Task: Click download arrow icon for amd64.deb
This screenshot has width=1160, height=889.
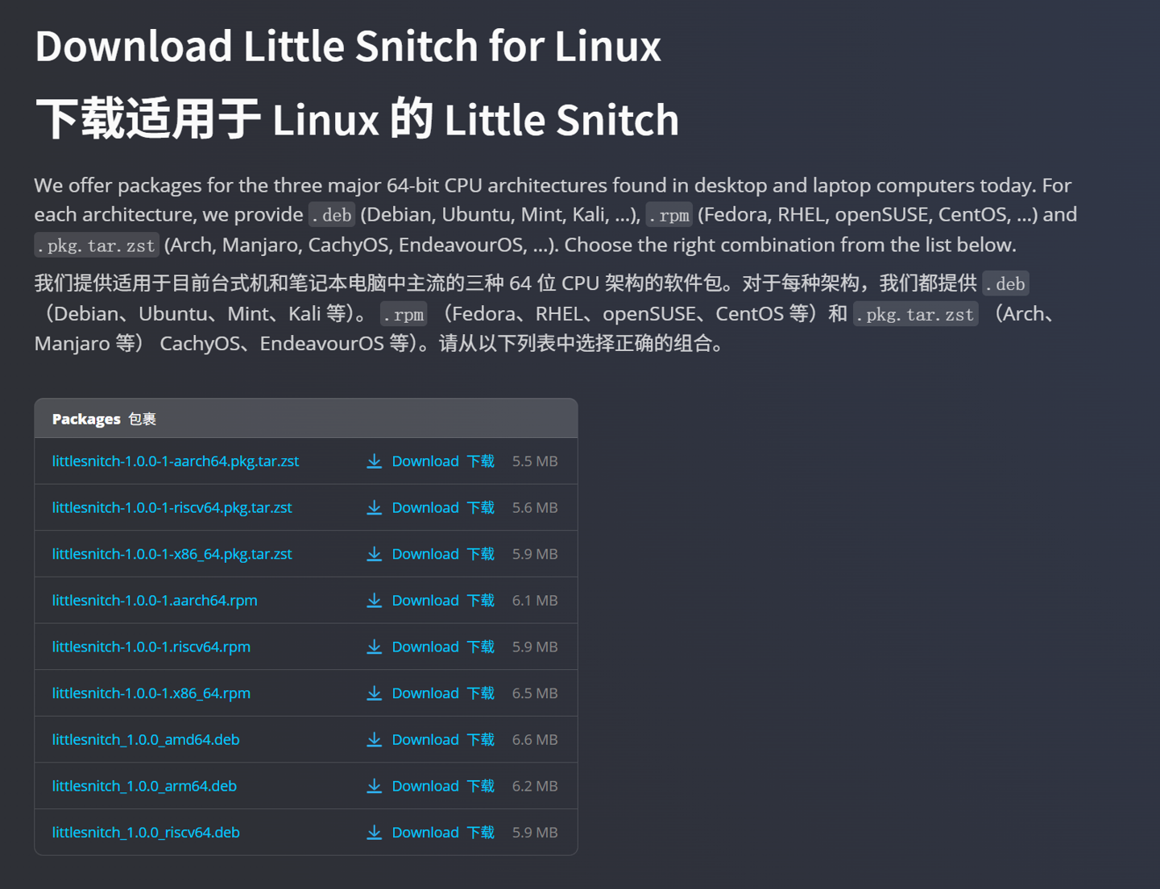Action: tap(374, 740)
